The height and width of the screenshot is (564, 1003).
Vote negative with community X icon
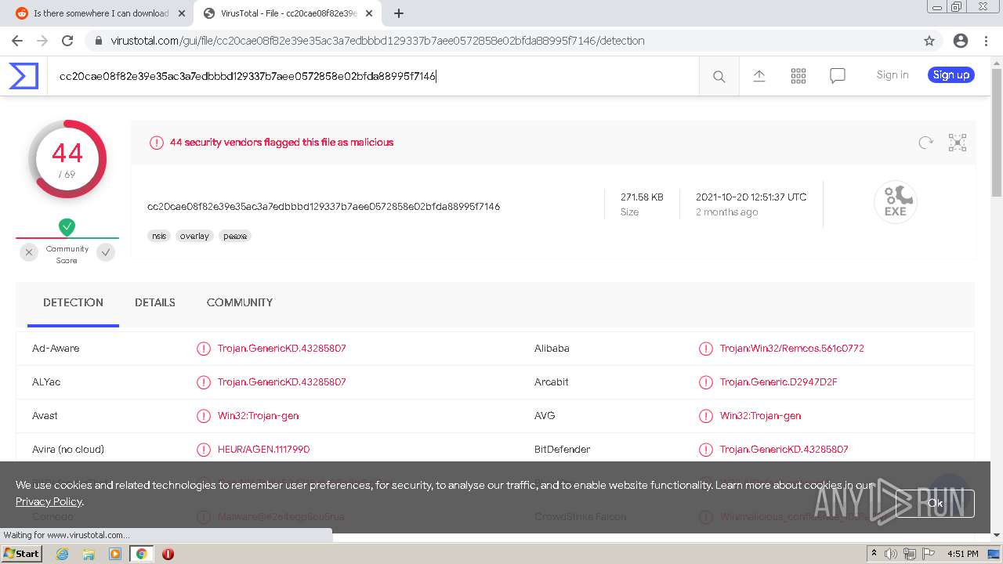point(29,252)
